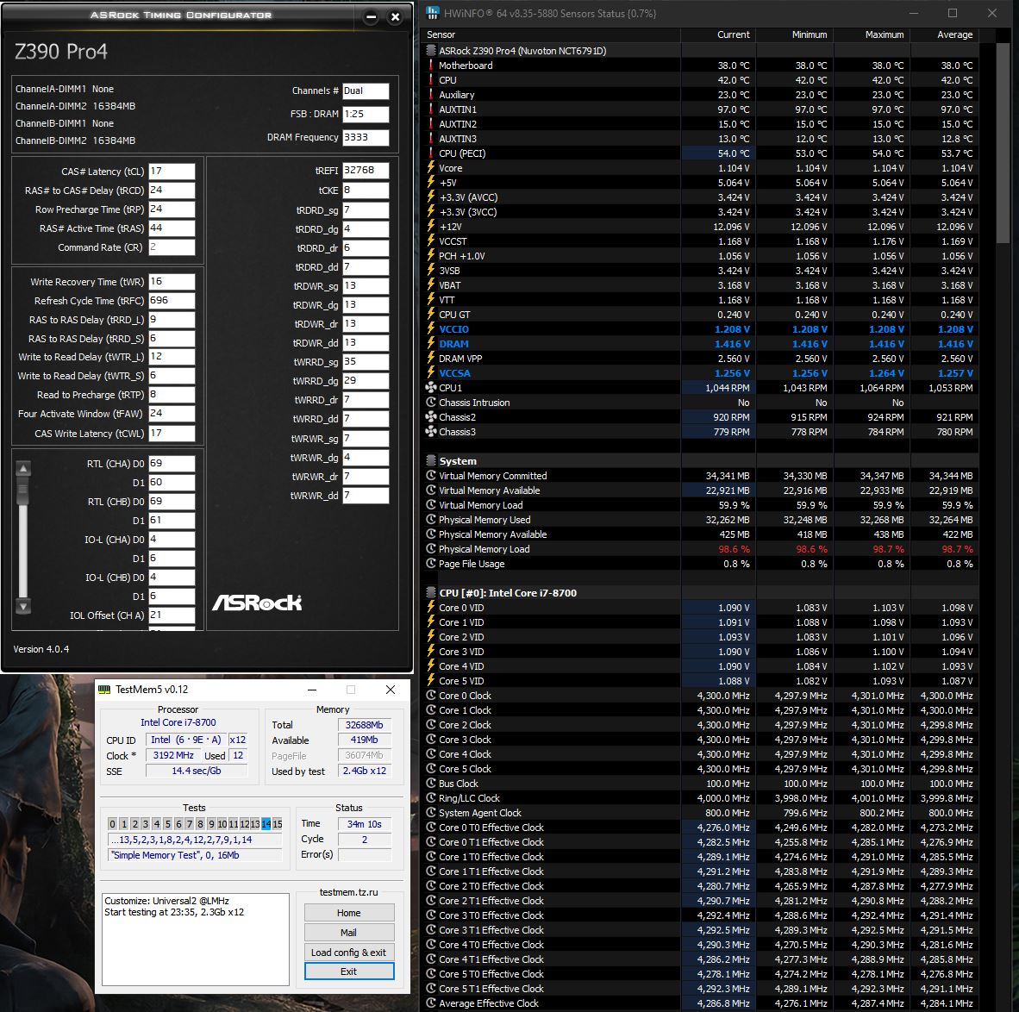This screenshot has height=1012, width=1019.
Task: Click the fan icon beside CPU1
Action: tap(430, 387)
